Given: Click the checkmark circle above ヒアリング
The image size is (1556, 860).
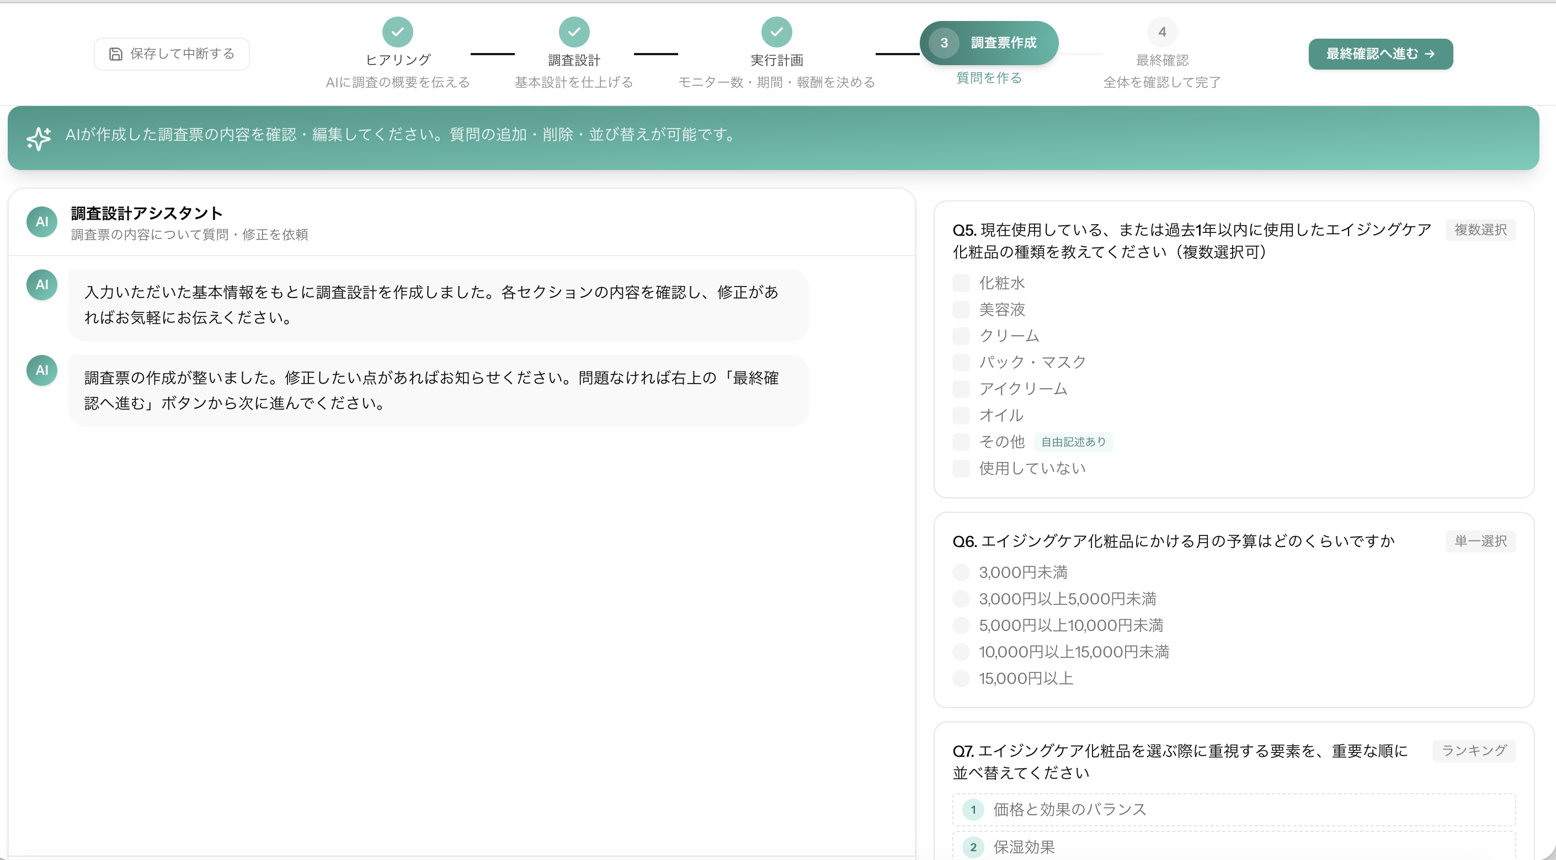Looking at the screenshot, I should tap(397, 32).
